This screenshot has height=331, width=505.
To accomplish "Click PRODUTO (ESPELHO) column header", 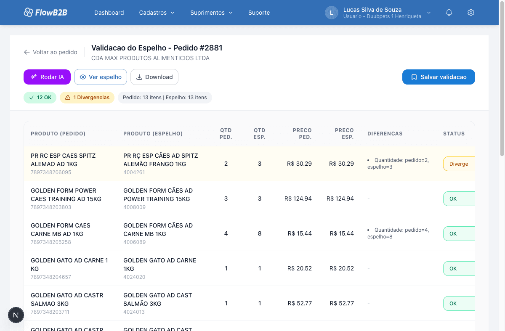I will (153, 134).
